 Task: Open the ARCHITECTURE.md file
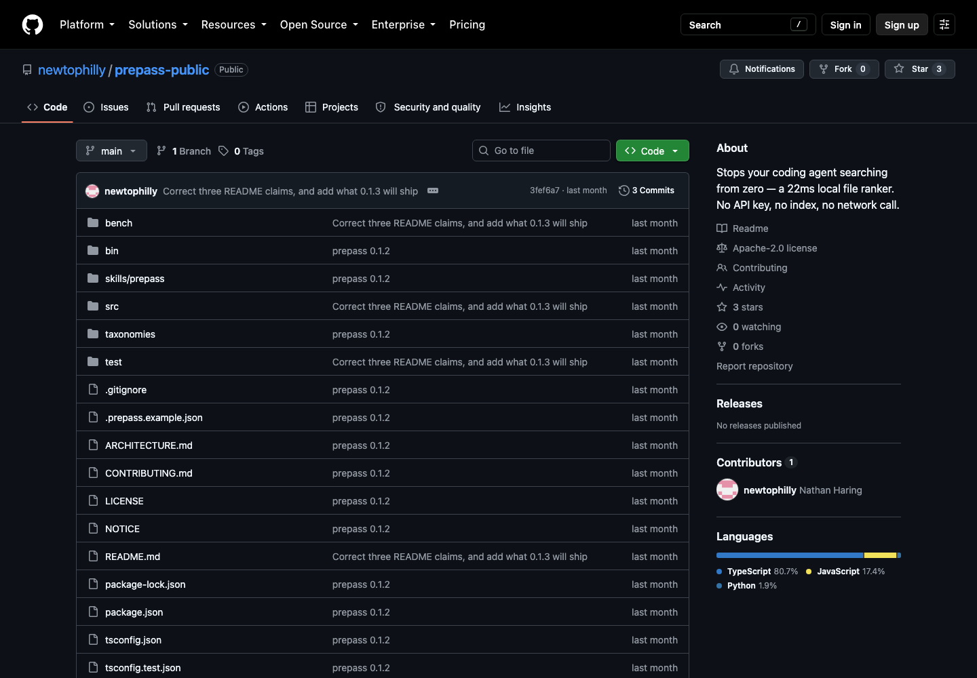[x=149, y=445]
